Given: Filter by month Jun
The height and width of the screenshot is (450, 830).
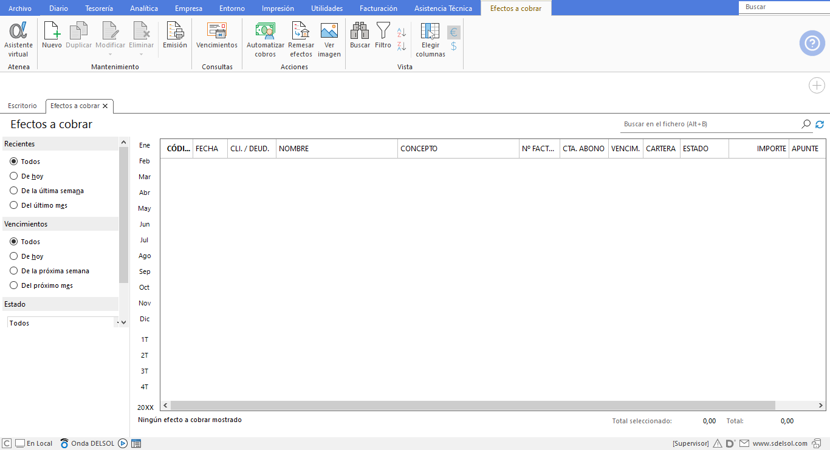Looking at the screenshot, I should pos(145,224).
